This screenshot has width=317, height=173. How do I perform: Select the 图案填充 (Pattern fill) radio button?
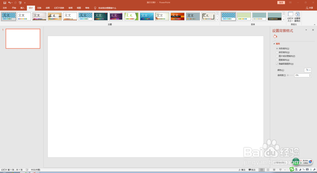(277, 60)
